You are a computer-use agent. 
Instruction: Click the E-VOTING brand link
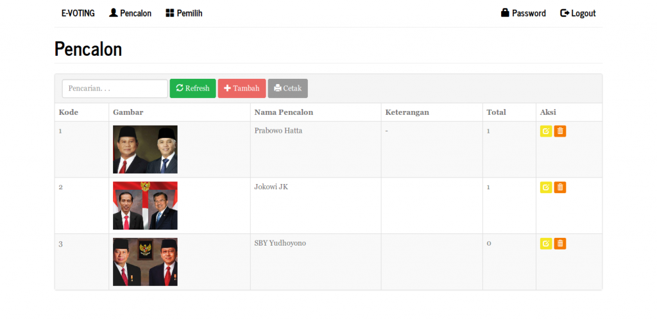click(78, 13)
